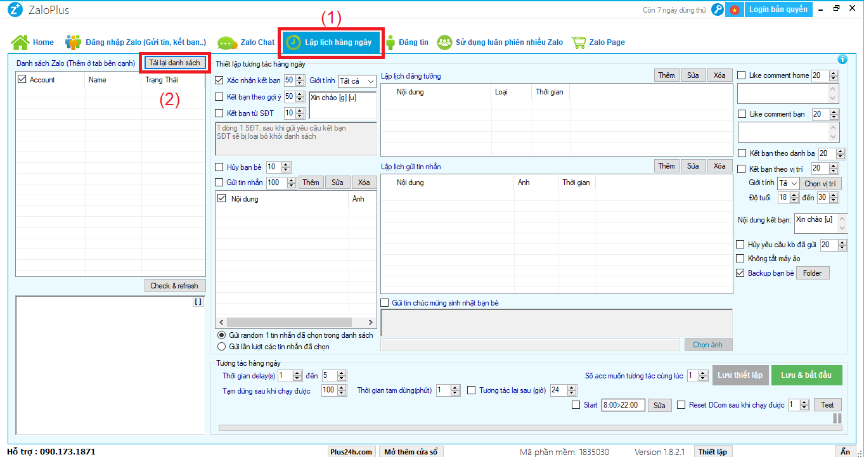864x457 pixels.
Task: Open the Giới tính Tất cả dropdown
Action: (357, 81)
